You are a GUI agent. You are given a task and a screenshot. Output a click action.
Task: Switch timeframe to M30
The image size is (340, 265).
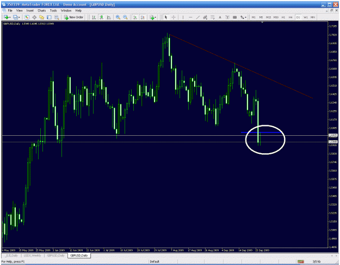coord(276,17)
